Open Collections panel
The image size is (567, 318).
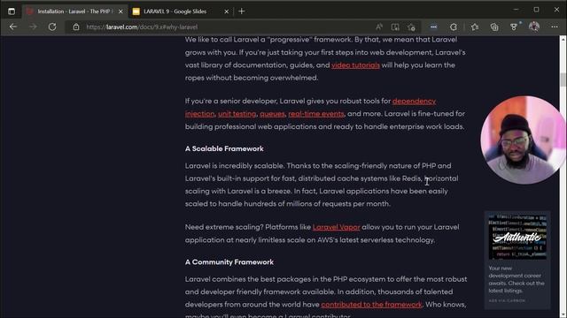tap(494, 27)
